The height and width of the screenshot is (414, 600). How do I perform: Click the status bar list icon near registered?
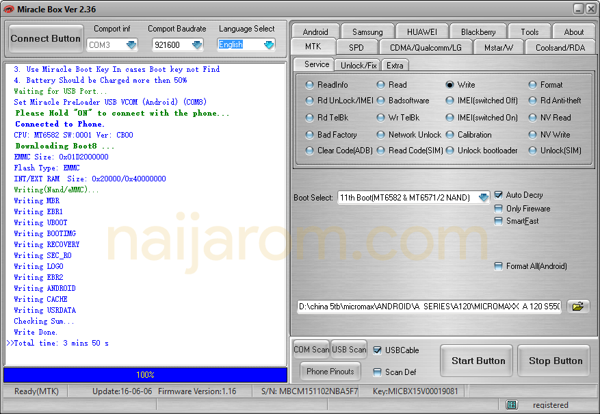(512, 405)
